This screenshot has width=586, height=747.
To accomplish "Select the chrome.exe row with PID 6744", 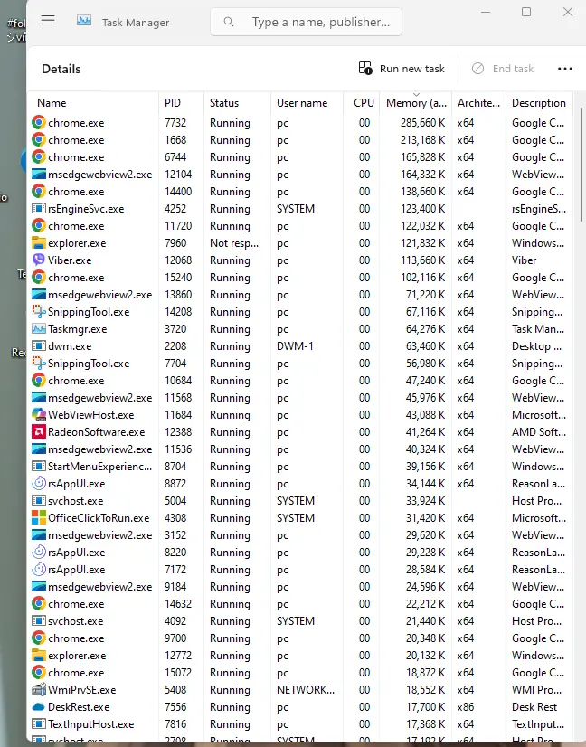I will pyautogui.click(x=300, y=157).
